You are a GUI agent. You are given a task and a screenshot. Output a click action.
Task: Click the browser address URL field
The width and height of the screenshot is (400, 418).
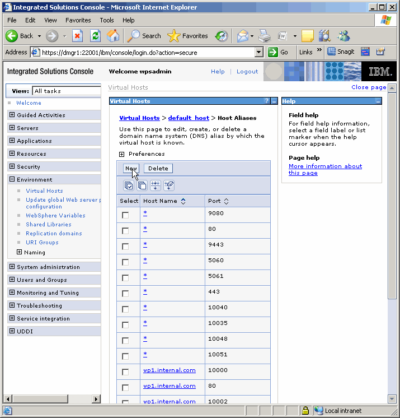click(x=145, y=52)
